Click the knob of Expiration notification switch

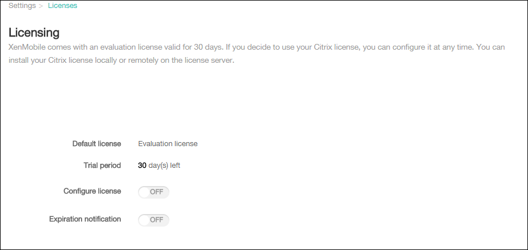[144, 220]
